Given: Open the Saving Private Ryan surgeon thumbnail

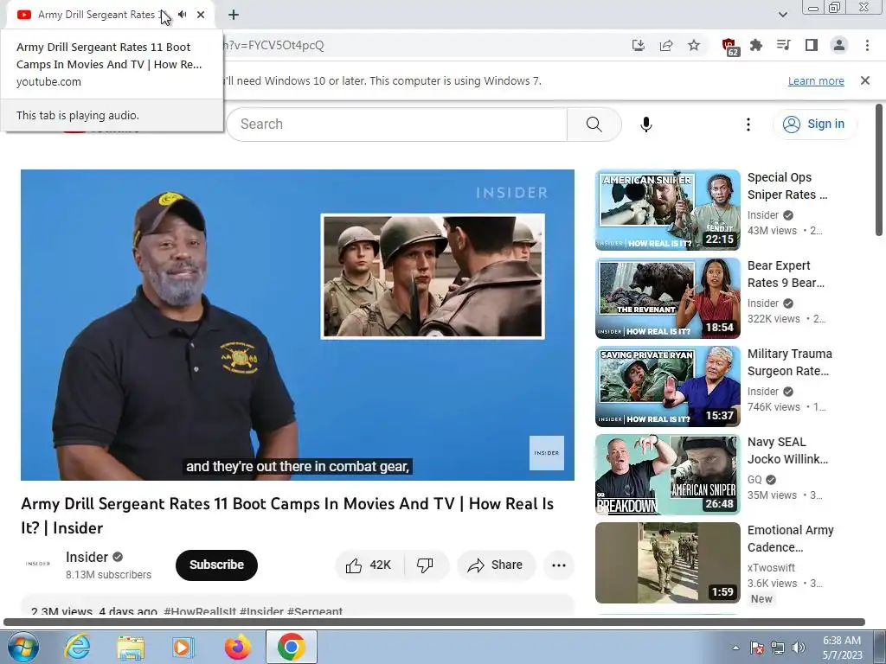Looking at the screenshot, I should [x=667, y=386].
